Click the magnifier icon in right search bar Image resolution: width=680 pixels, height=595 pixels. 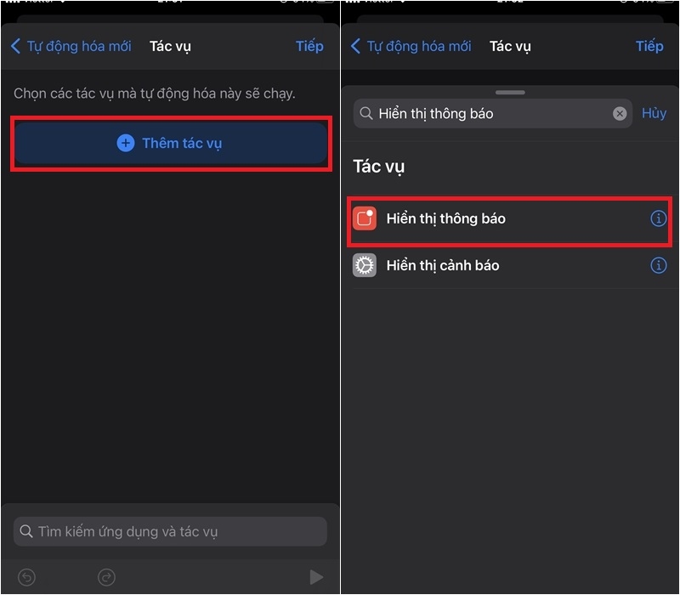click(x=366, y=114)
